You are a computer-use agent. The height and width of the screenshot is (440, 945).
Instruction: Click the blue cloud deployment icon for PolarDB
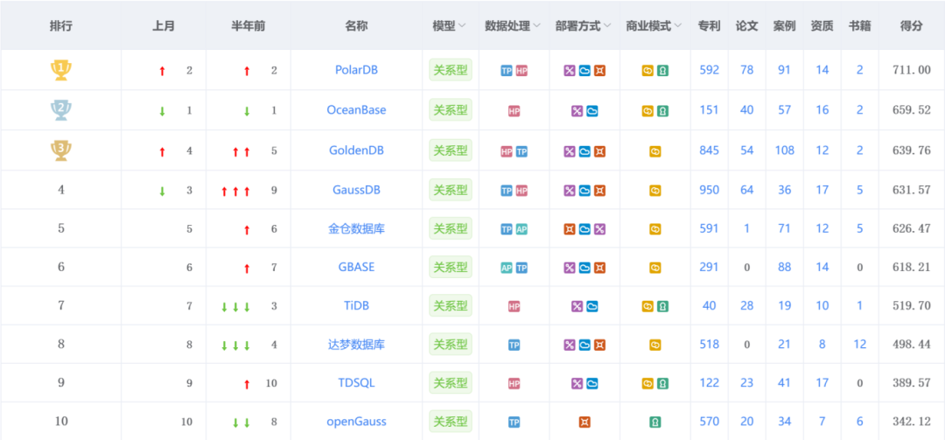click(584, 71)
